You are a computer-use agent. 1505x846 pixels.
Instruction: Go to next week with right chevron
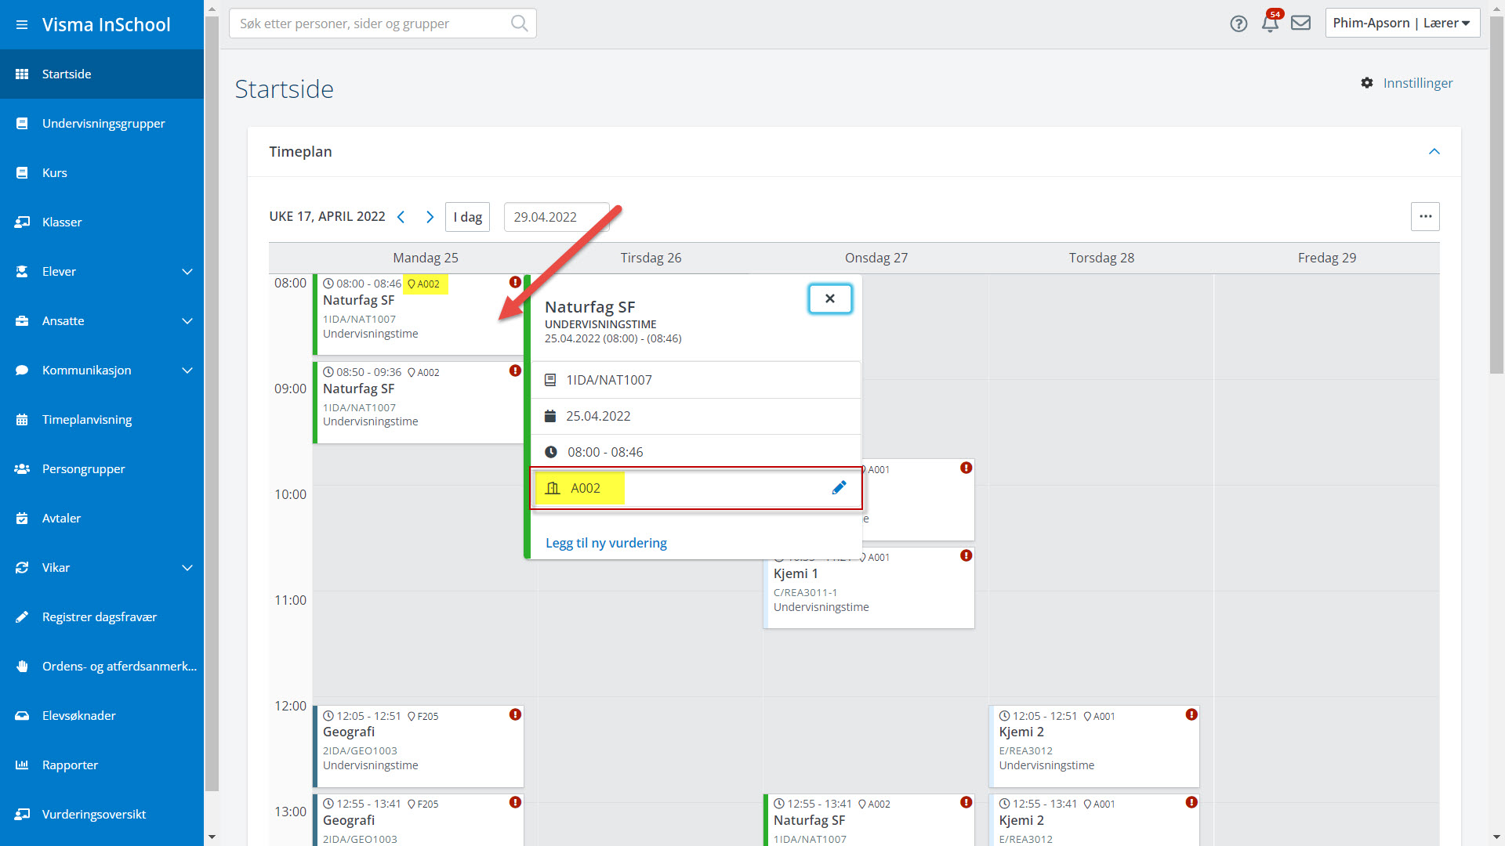[430, 217]
